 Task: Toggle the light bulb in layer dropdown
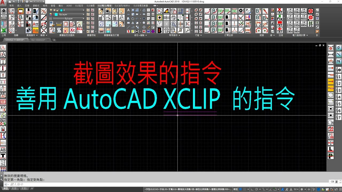click(51, 10)
